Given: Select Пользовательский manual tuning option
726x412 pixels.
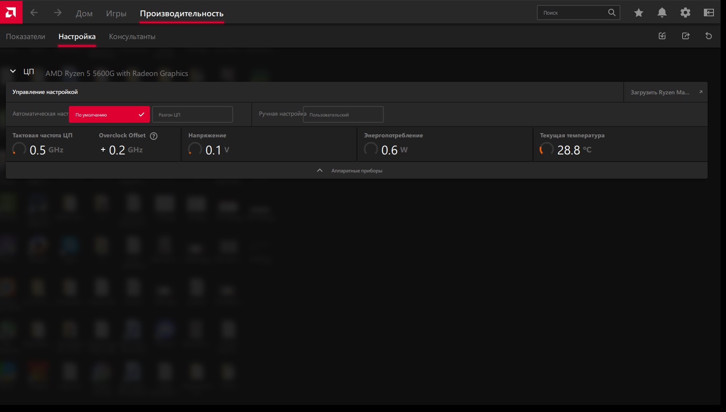Looking at the screenshot, I should [x=343, y=114].
